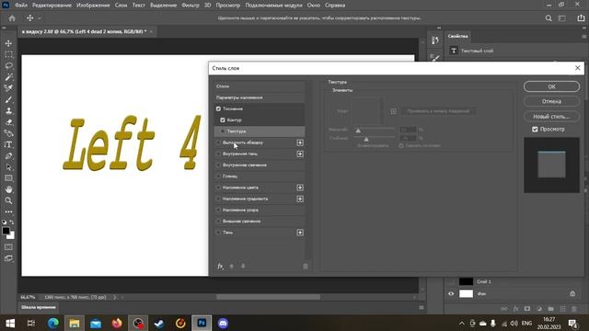The image size is (589, 331).
Task: Hide the Фон layer with eye icon
Action: coord(451,294)
